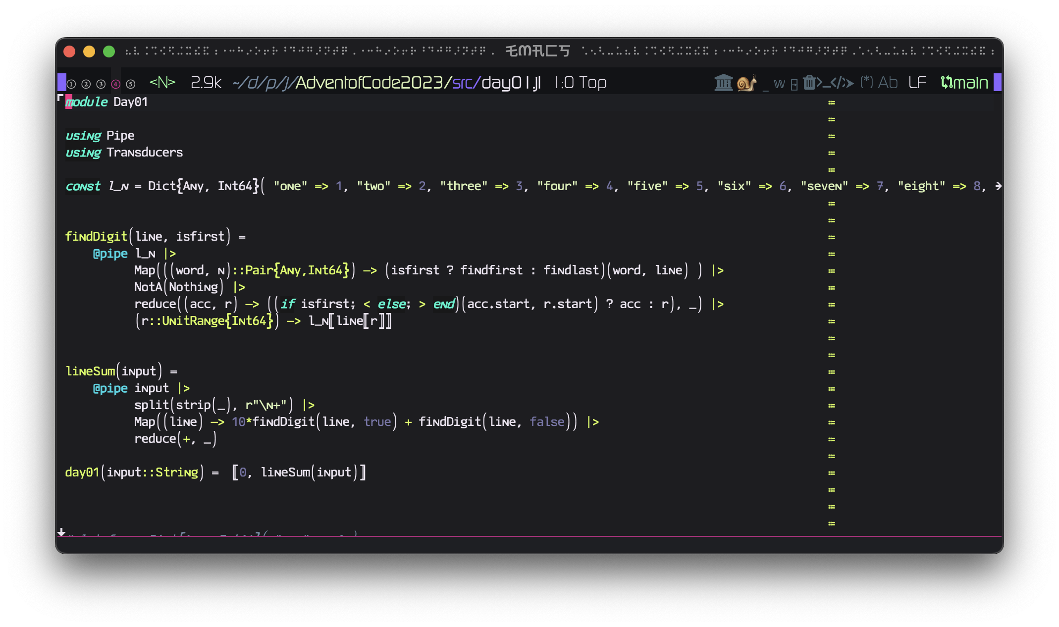Toggle the <N> evil state indicator
Screen dimensions: 1059x627
pyautogui.click(x=162, y=82)
